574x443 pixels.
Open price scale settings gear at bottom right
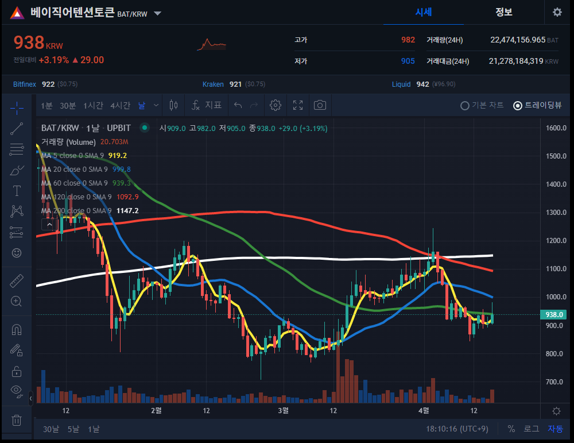556,411
